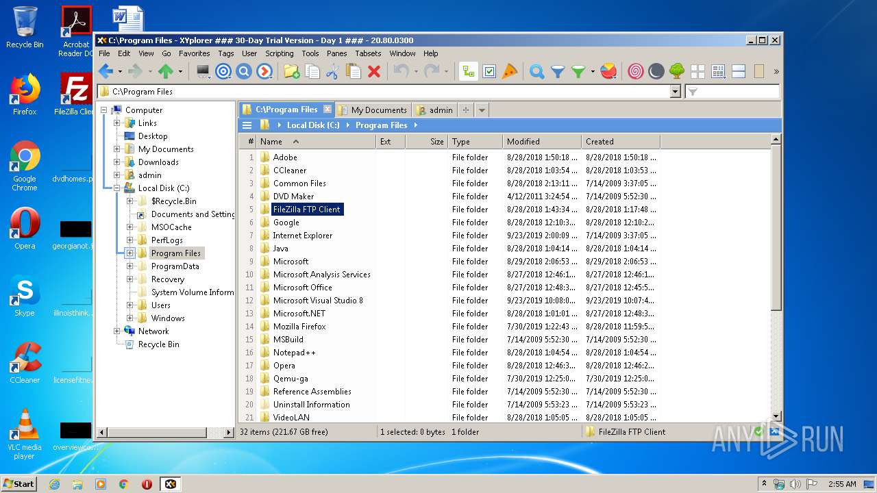Toggle the Dual Pane icon
Viewport: 877px width, 493px height.
(x=739, y=71)
